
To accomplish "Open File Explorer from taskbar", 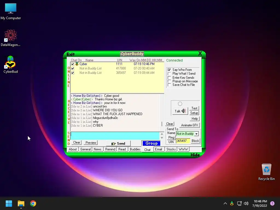I will 21,203.
